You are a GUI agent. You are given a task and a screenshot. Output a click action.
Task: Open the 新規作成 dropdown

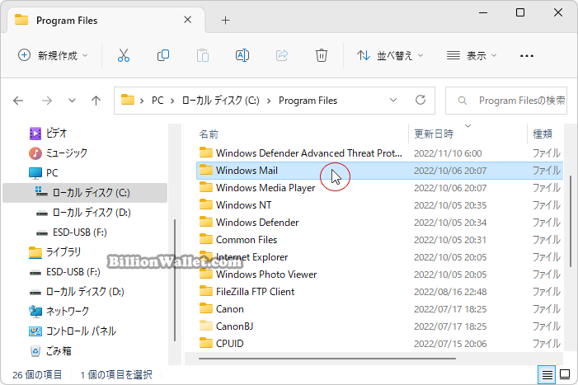pyautogui.click(x=54, y=55)
